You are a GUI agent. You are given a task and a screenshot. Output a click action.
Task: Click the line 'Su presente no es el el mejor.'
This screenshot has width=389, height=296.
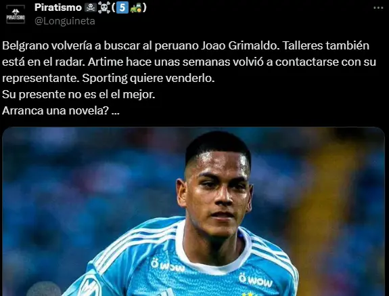pos(78,94)
